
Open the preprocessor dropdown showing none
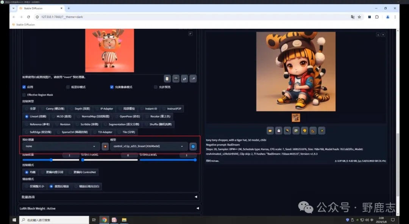click(61, 146)
